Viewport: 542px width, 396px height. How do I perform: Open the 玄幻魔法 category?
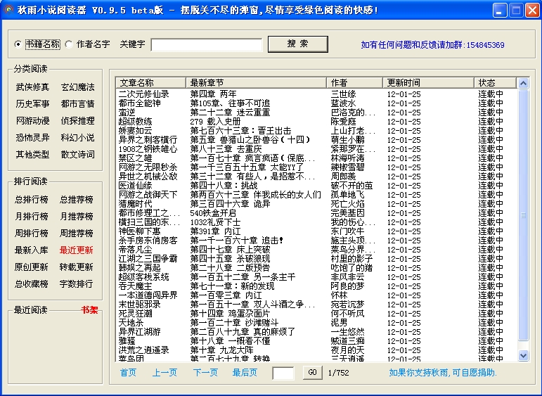pyautogui.click(x=77, y=87)
